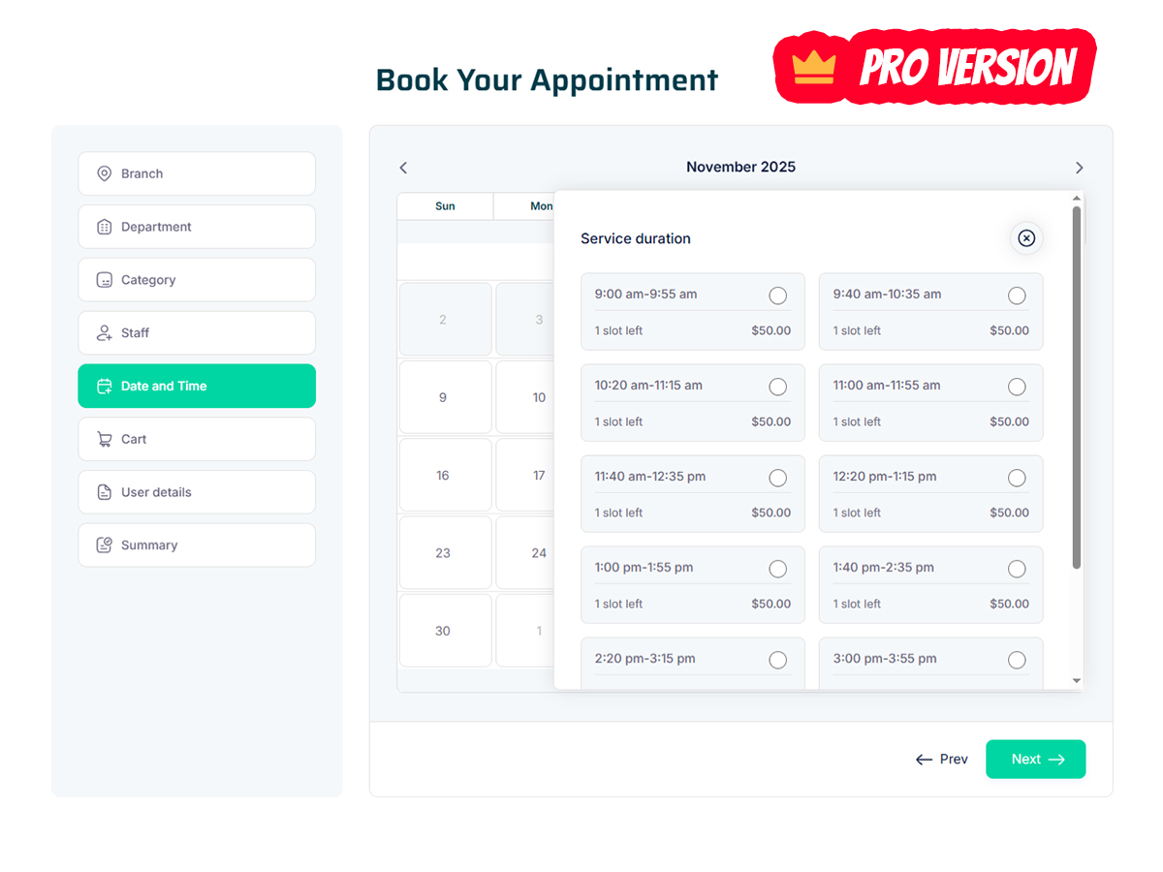The width and height of the screenshot is (1163, 872).
Task: Go to previous month with left chevron
Action: pyautogui.click(x=403, y=168)
